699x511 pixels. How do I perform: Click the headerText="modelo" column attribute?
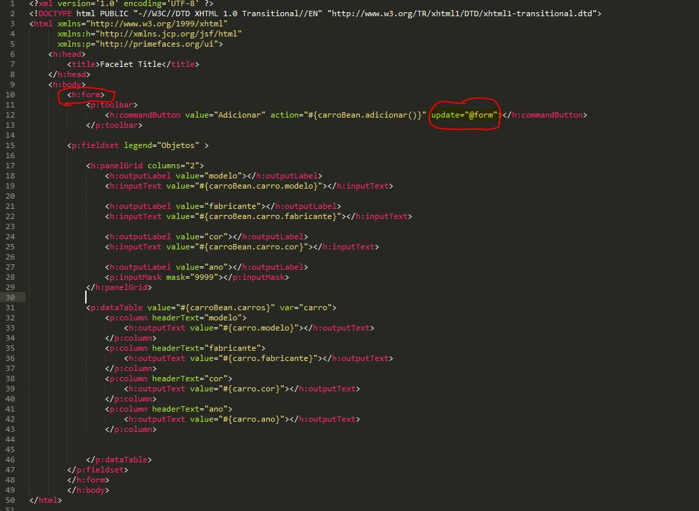point(197,318)
